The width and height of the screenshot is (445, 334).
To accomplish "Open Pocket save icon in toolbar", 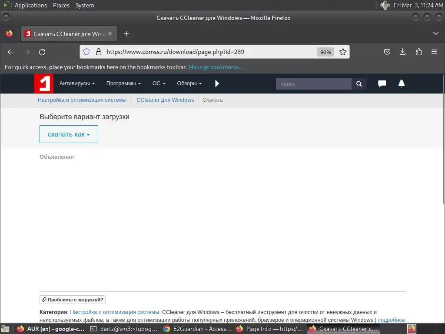I will pos(387,52).
